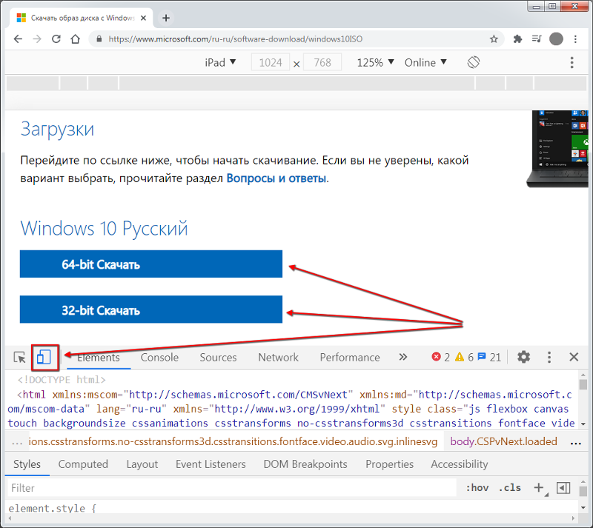
Task: Toggle the device toolbar icon
Action: [x=44, y=357]
